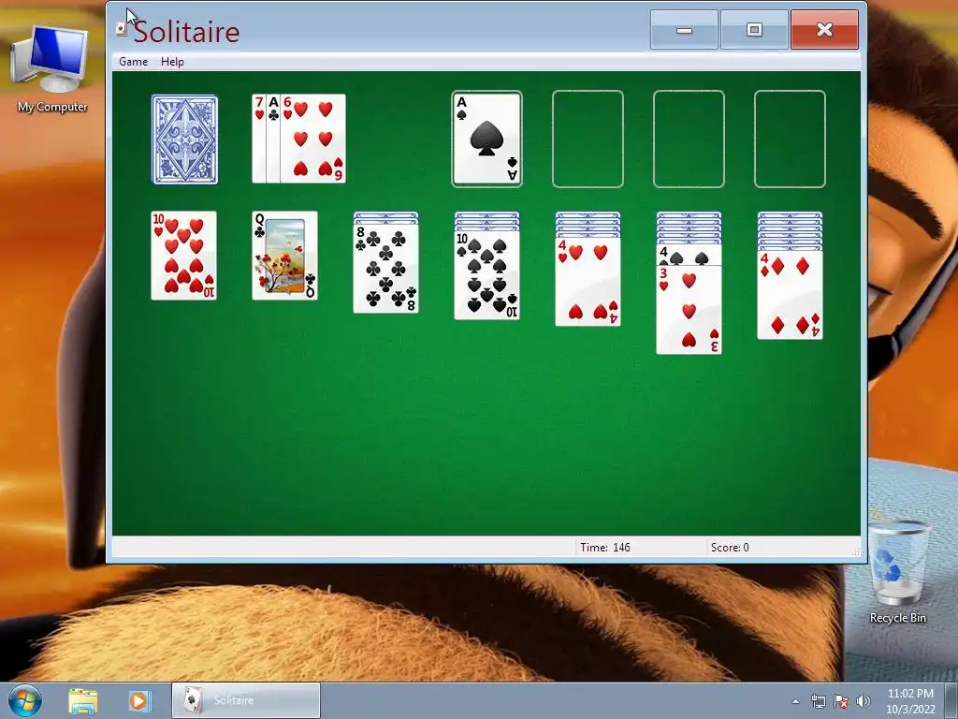Maximize the Solitaire window
958x719 pixels.
click(x=755, y=29)
